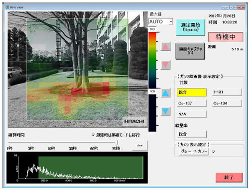Select the Cs-137 nuclide button
The image size is (249, 190).
(192, 103)
